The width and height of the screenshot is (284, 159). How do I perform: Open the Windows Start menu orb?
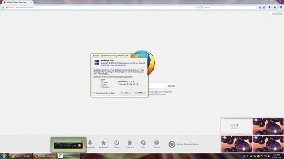tap(4, 156)
